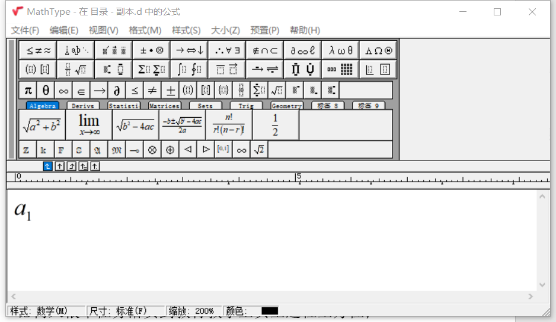Open the summation templates palette
The width and height of the screenshot is (556, 322).
(151, 69)
